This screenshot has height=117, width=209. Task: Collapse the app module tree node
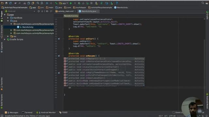(5, 15)
